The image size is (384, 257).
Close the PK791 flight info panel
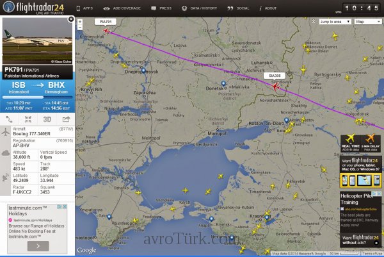click(x=71, y=19)
